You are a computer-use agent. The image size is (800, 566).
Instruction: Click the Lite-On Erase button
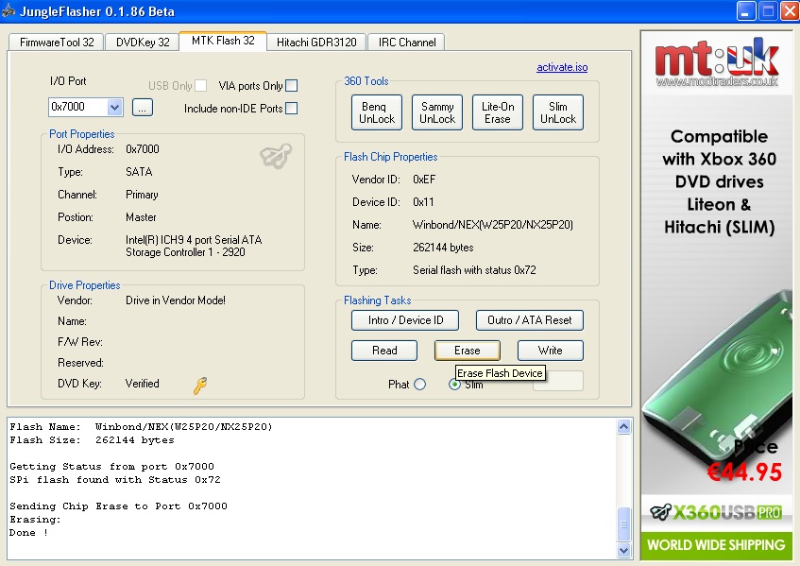(x=497, y=113)
